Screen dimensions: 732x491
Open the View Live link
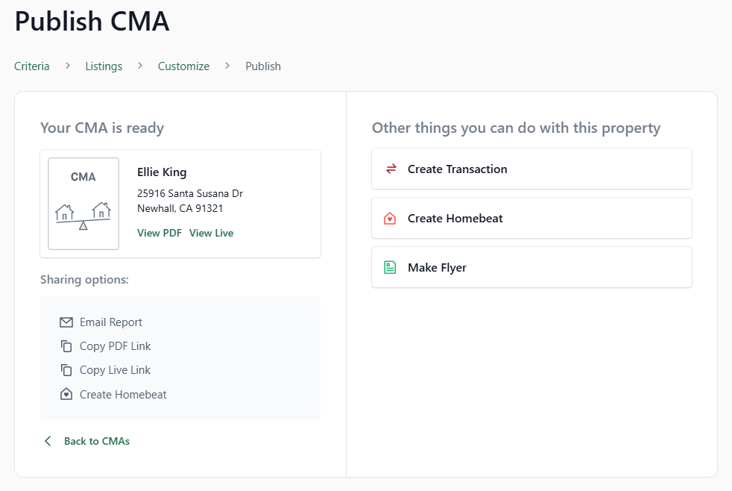pyautogui.click(x=211, y=232)
